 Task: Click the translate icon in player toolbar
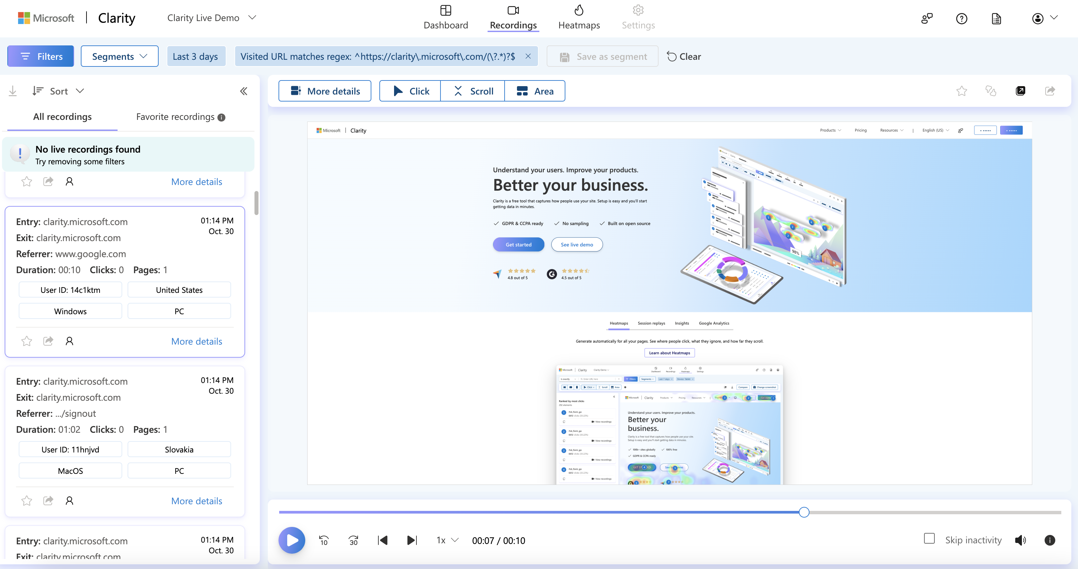(991, 91)
